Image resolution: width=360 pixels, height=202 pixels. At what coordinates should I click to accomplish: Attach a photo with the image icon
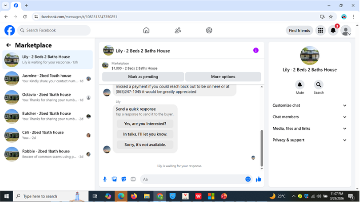pos(114,179)
